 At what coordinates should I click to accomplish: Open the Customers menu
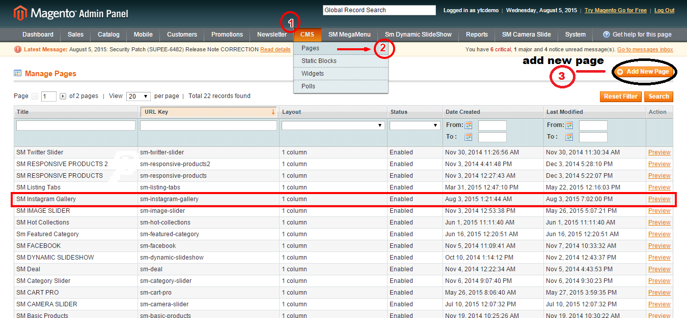coord(182,35)
